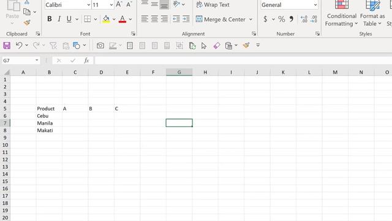The height and width of the screenshot is (221, 392).
Task: Click the first page layout icon in toolbar
Action: pos(130,45)
